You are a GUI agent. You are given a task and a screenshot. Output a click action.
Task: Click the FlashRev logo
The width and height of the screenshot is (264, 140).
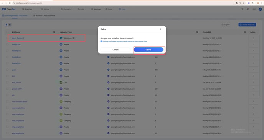[8, 9]
